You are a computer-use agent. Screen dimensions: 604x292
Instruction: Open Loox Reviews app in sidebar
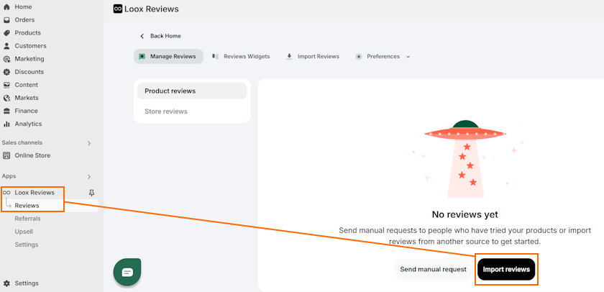click(35, 193)
